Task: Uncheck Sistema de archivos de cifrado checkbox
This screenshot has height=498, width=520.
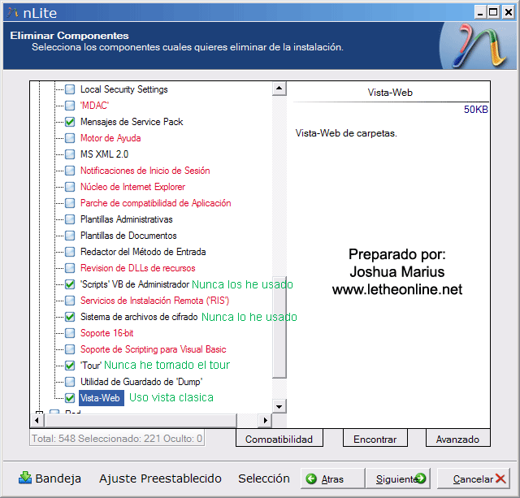Action: pyautogui.click(x=70, y=317)
